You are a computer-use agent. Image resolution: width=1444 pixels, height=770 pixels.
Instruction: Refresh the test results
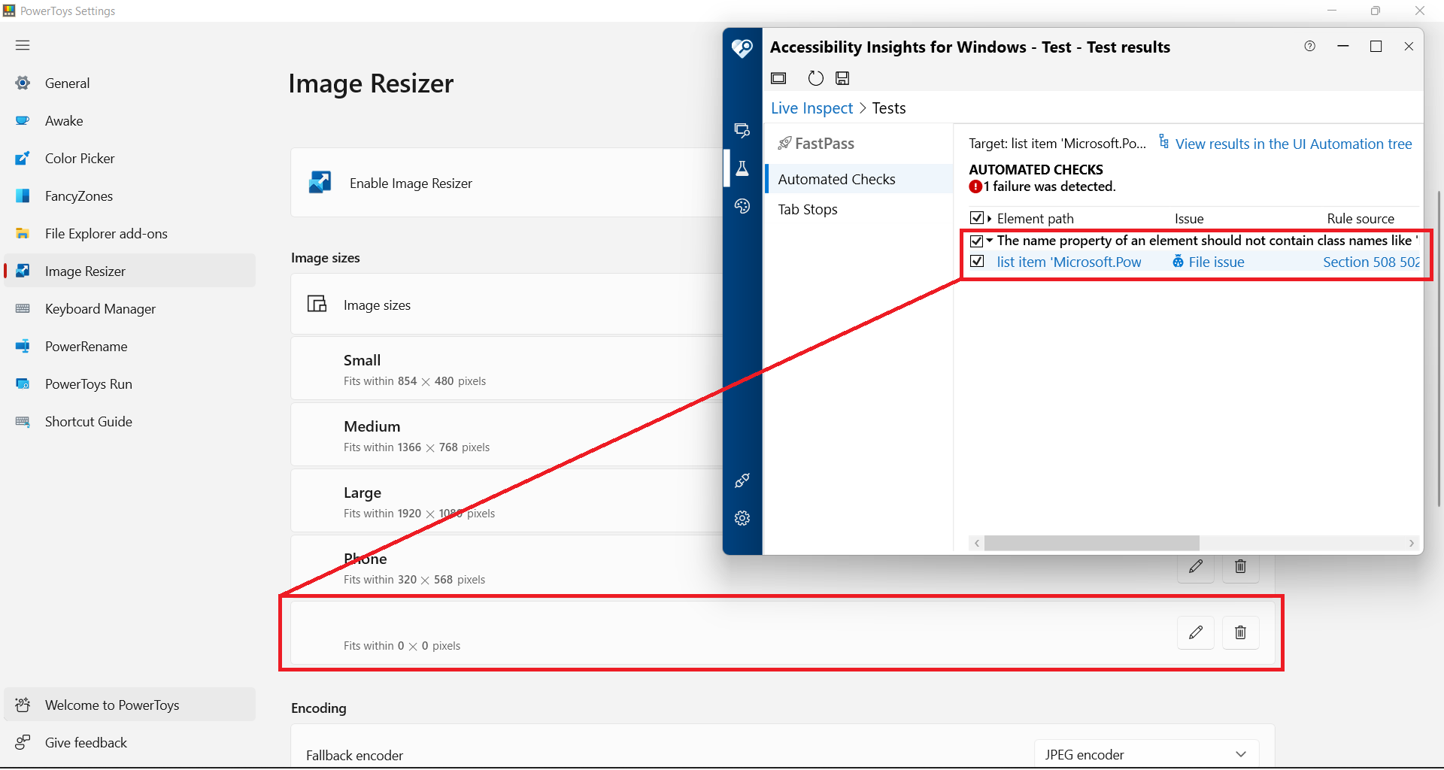click(815, 77)
